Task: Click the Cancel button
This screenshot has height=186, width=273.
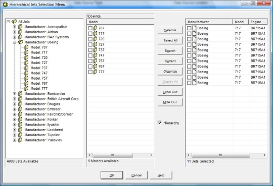Action: (136, 175)
